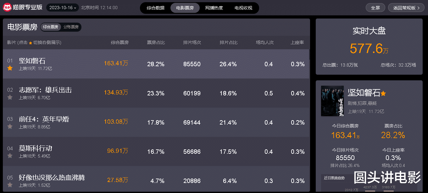Click the Maoyan cat logo icon

[x=8, y=8]
